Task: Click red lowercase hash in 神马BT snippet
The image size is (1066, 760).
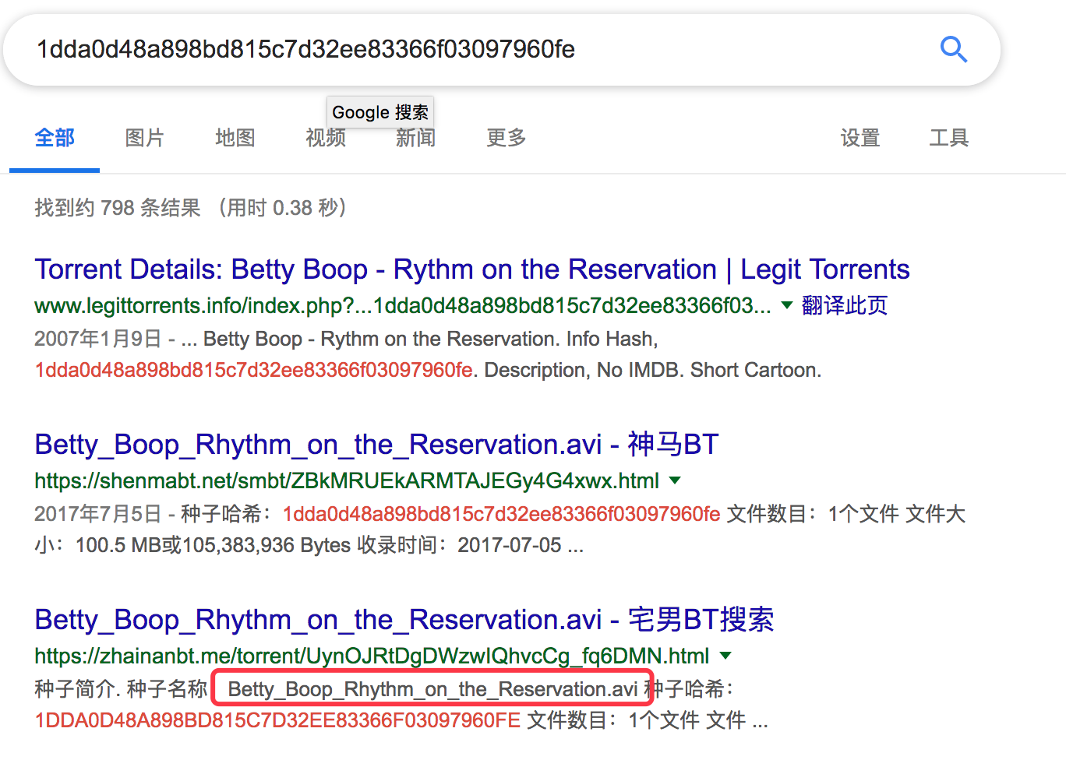Action: [x=502, y=514]
